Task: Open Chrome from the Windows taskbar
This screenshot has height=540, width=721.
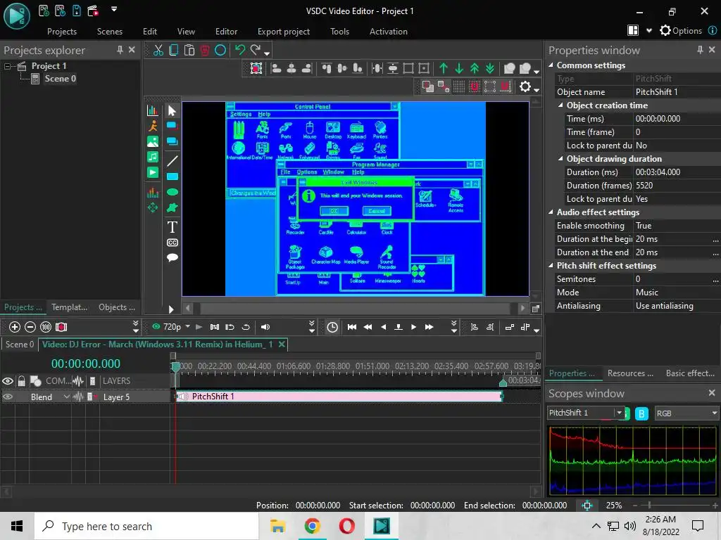Action: (312, 526)
